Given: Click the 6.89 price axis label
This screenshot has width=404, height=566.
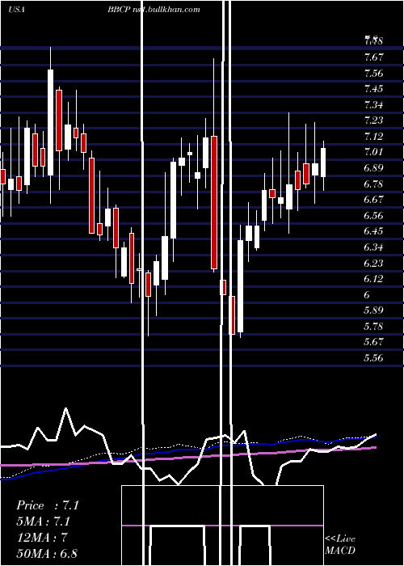Looking at the screenshot, I should pyautogui.click(x=373, y=168).
